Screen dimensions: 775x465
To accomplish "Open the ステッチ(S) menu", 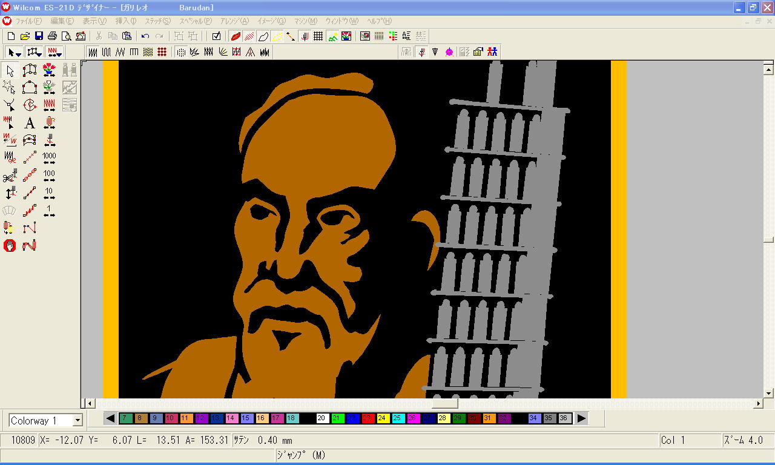I will point(157,21).
